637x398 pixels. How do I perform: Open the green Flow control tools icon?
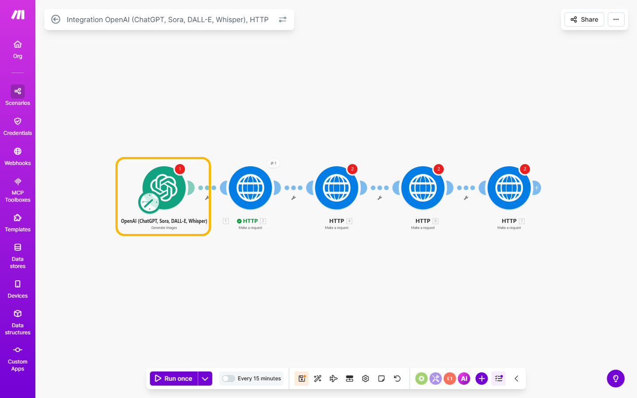tap(421, 379)
